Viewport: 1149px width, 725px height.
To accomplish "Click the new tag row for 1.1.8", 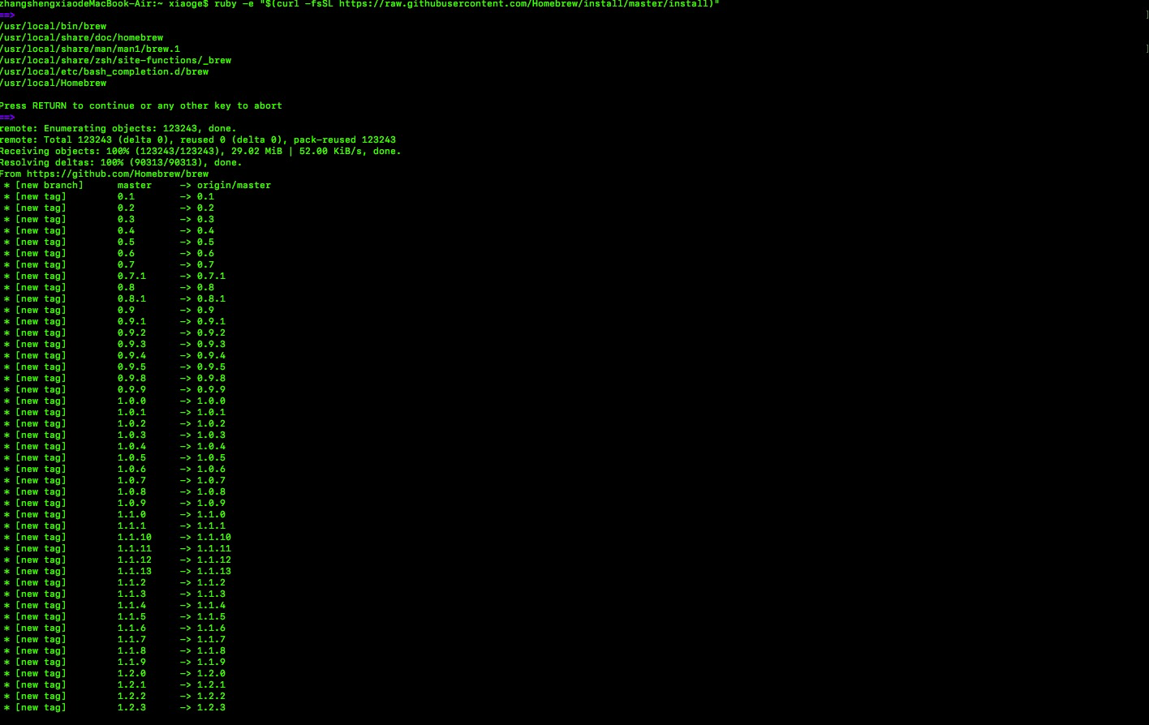I will coord(114,650).
